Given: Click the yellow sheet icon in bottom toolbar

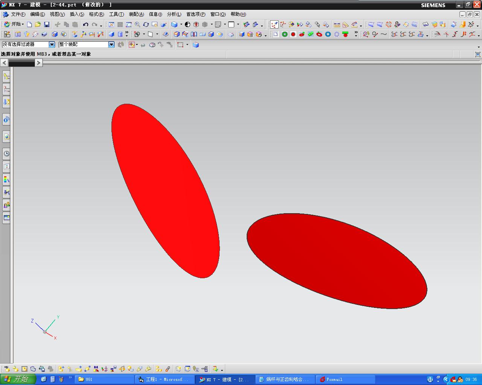Looking at the screenshot, I should point(24,369).
